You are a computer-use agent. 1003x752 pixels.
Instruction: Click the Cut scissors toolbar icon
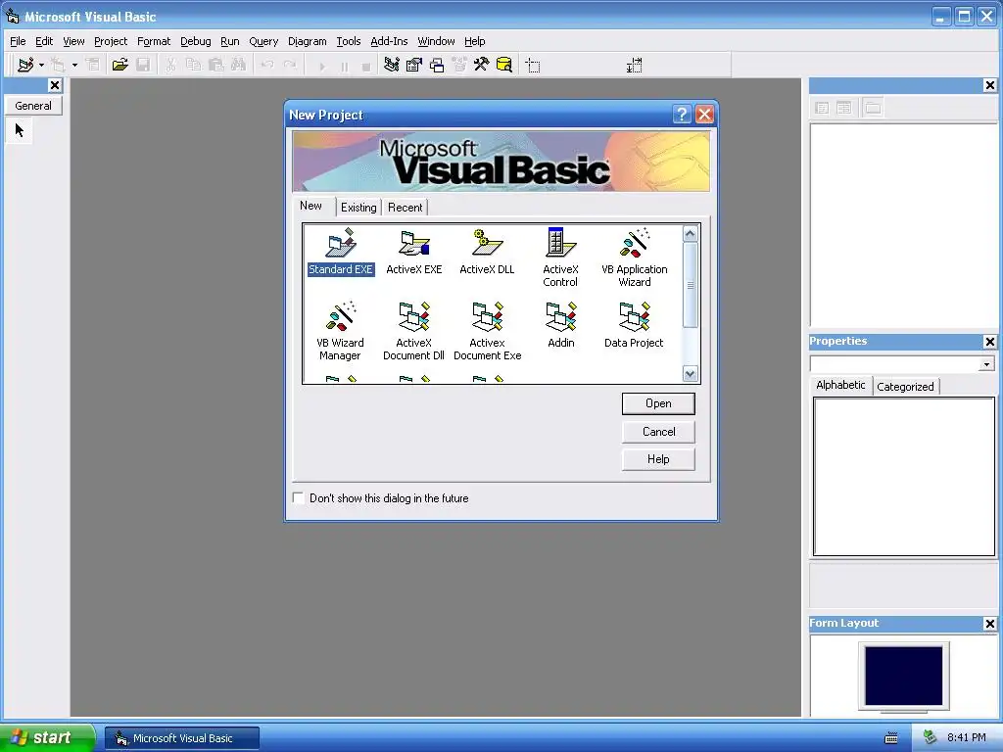170,65
